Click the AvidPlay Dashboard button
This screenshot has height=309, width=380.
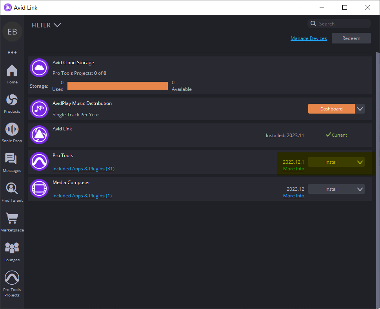[x=331, y=109]
